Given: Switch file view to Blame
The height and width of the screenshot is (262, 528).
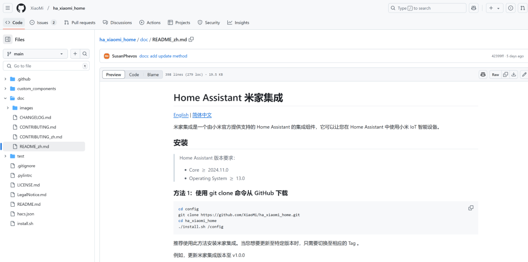Looking at the screenshot, I should pos(153,75).
